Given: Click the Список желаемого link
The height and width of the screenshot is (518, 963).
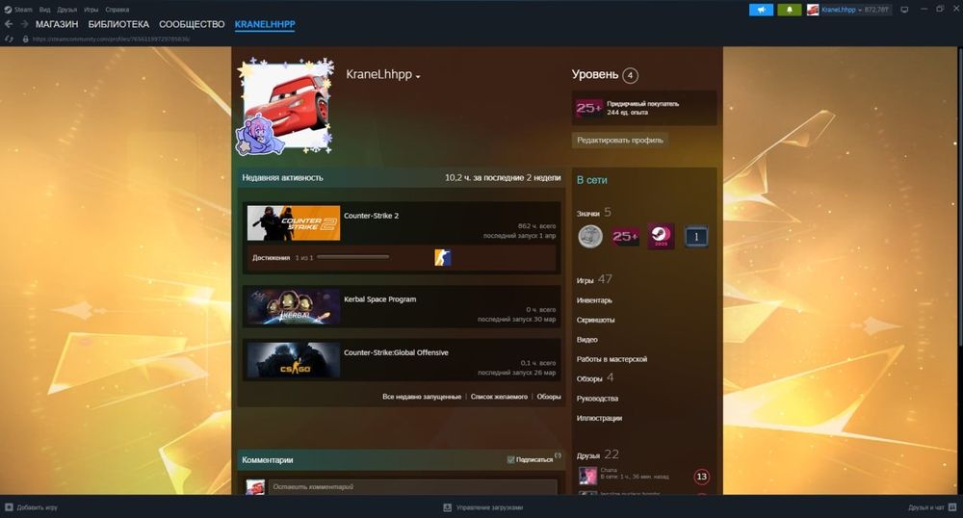Looking at the screenshot, I should pyautogui.click(x=499, y=397).
